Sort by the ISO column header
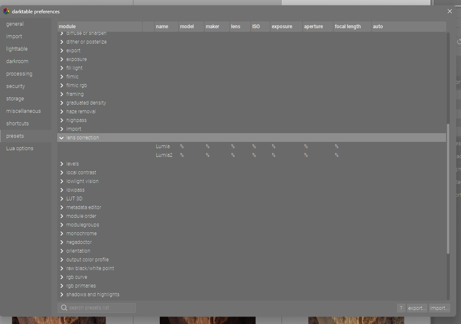The height and width of the screenshot is (324, 461). tap(260, 27)
